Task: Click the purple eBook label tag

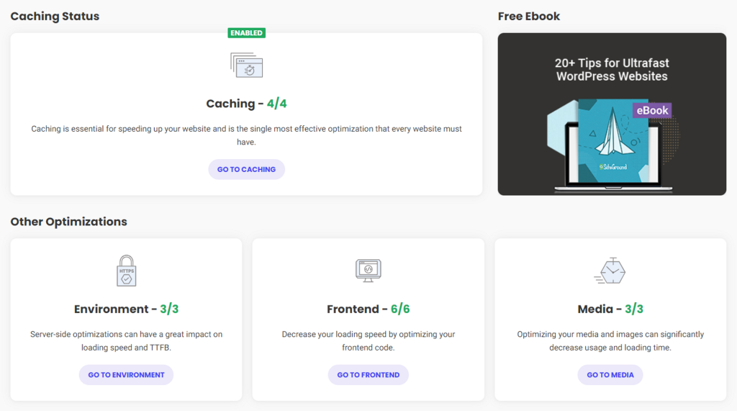Action: [x=652, y=111]
